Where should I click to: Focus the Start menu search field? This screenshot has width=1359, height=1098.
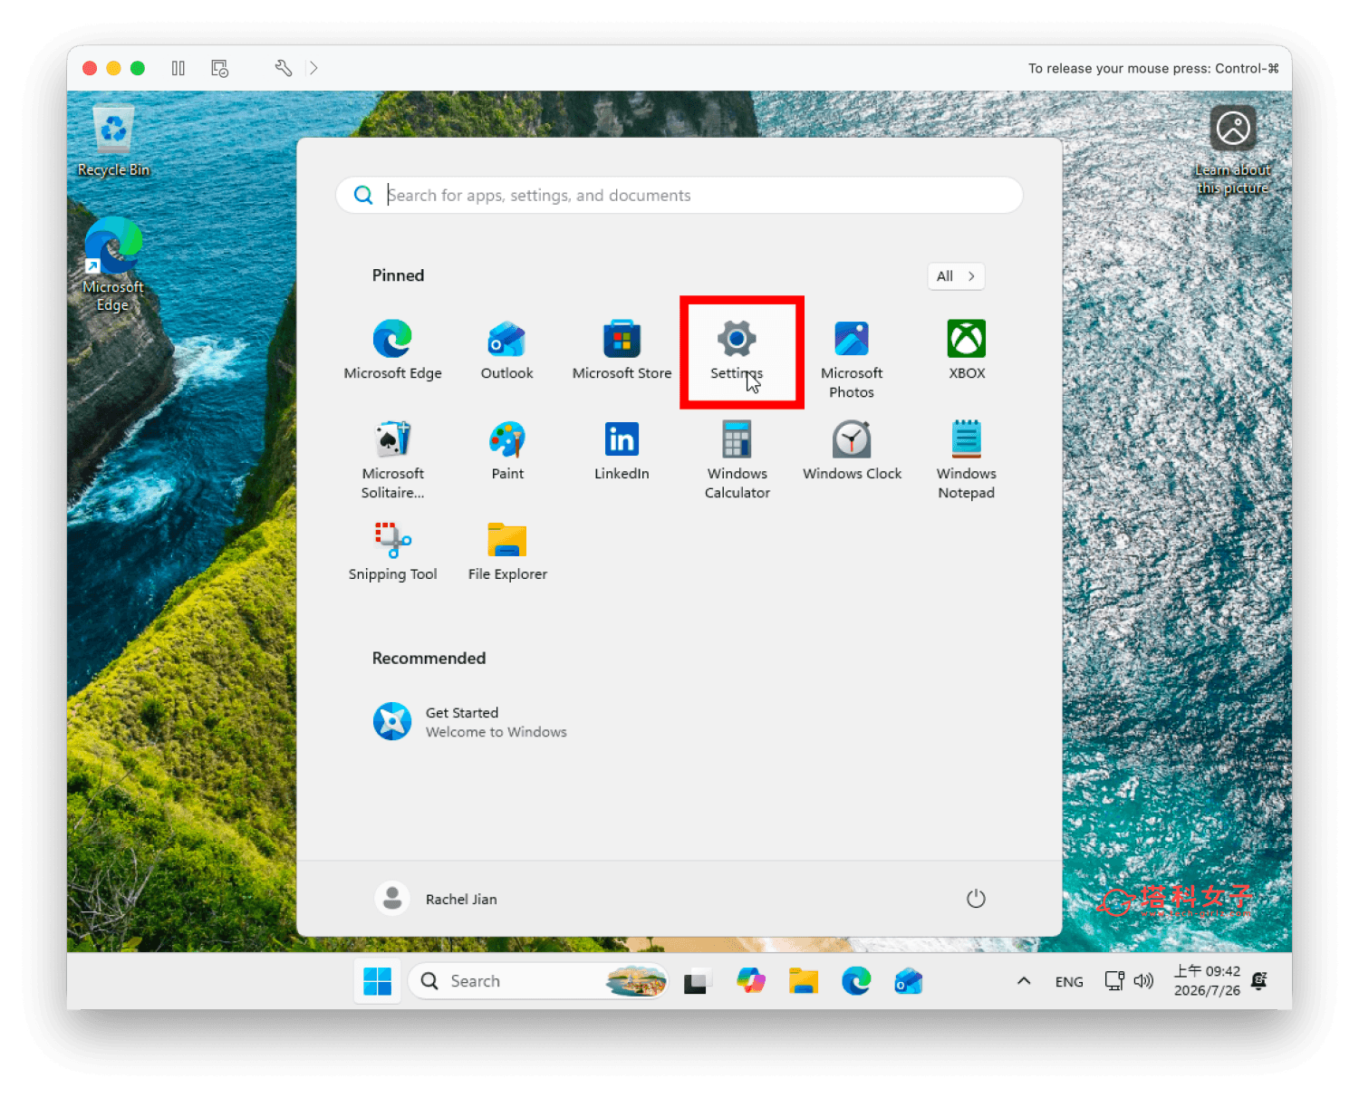click(679, 195)
